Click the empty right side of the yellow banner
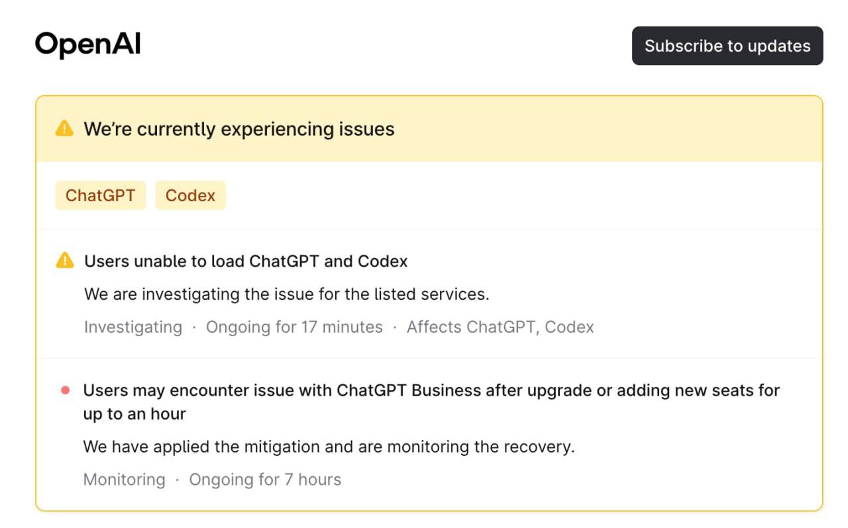 tap(629, 129)
